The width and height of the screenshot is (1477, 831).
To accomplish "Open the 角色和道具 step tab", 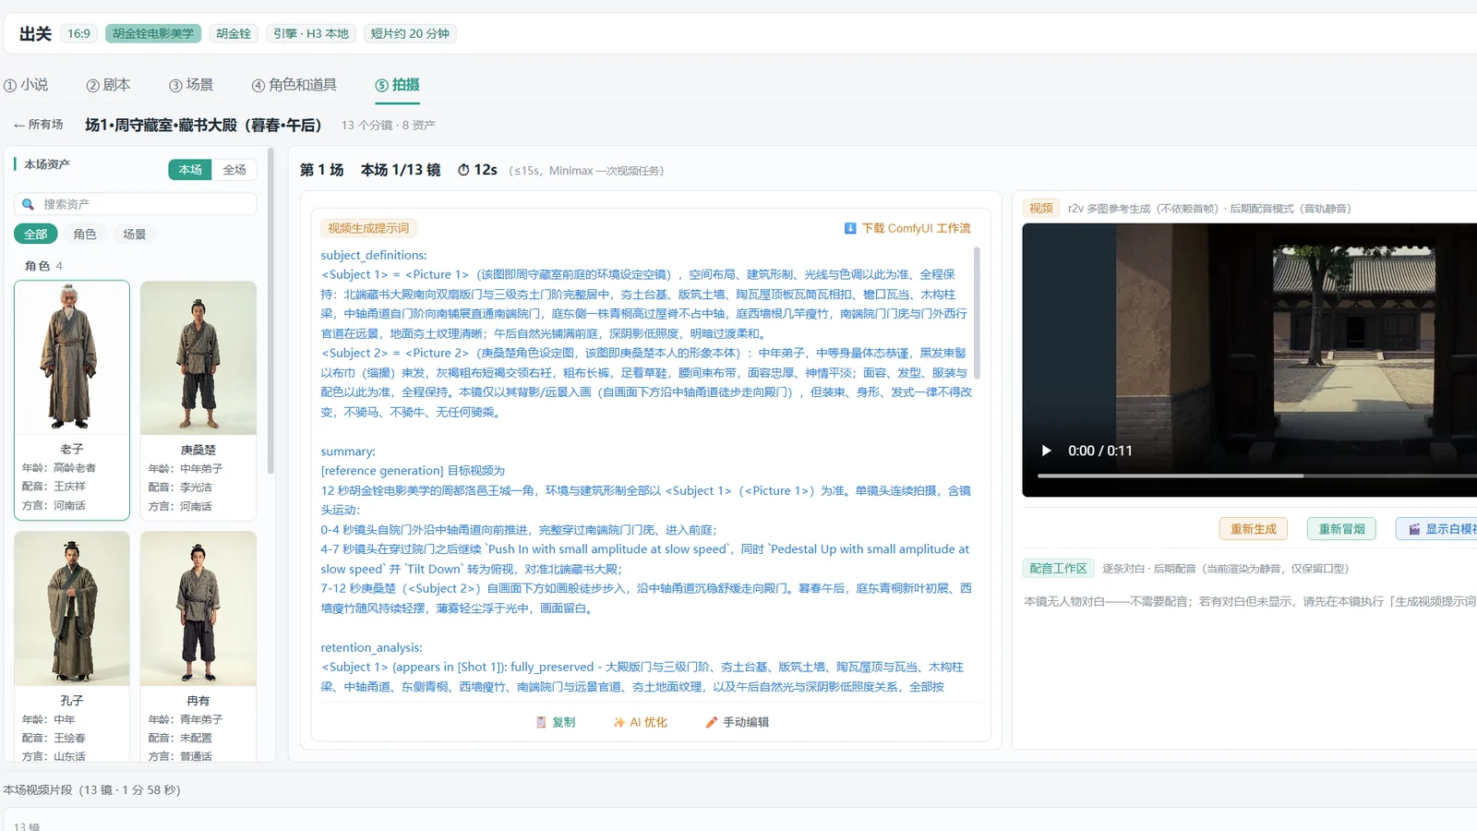I will (294, 85).
